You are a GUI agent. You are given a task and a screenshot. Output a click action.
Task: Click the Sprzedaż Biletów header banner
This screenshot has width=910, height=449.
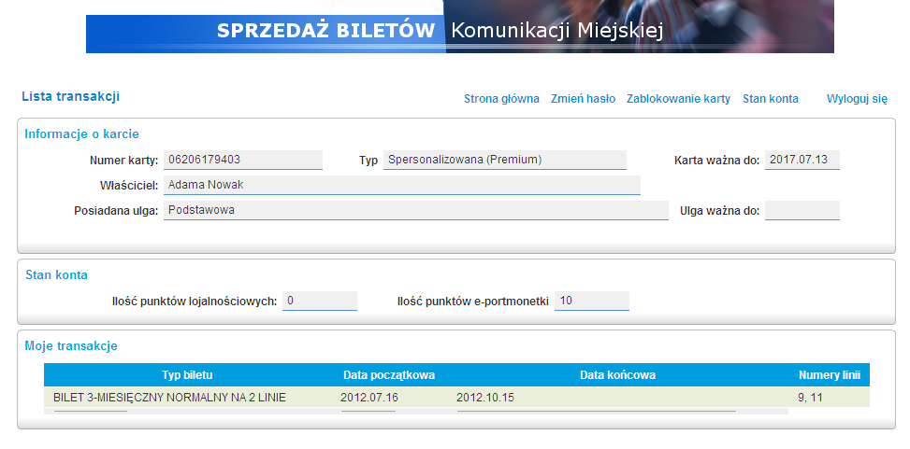coord(459,27)
